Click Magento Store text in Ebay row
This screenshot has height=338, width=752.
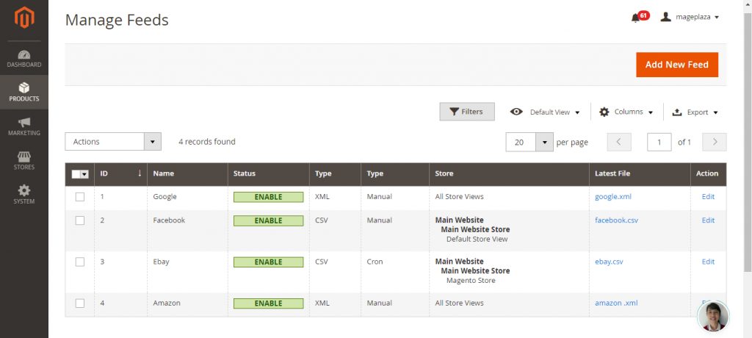(471, 281)
